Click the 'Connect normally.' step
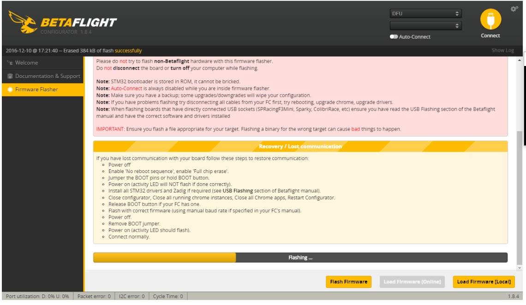Screen dimensions: 526x305 coord(129,237)
